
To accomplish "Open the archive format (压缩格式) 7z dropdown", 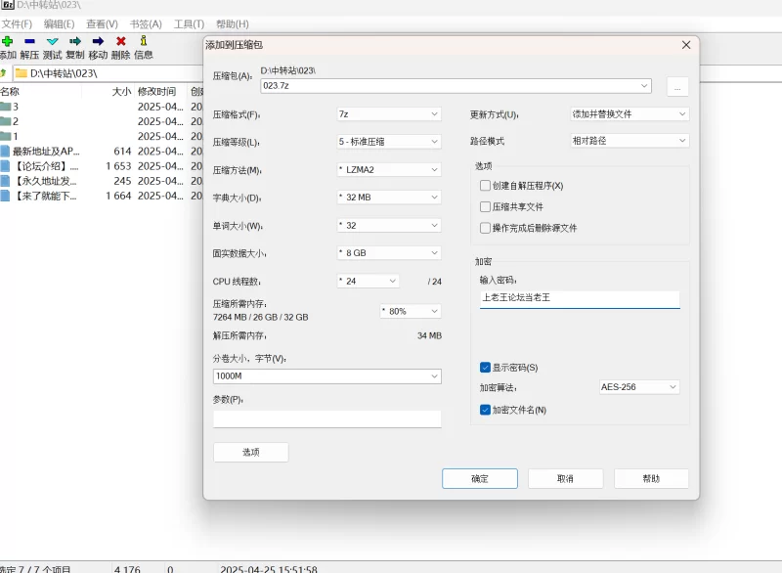I will click(x=388, y=114).
